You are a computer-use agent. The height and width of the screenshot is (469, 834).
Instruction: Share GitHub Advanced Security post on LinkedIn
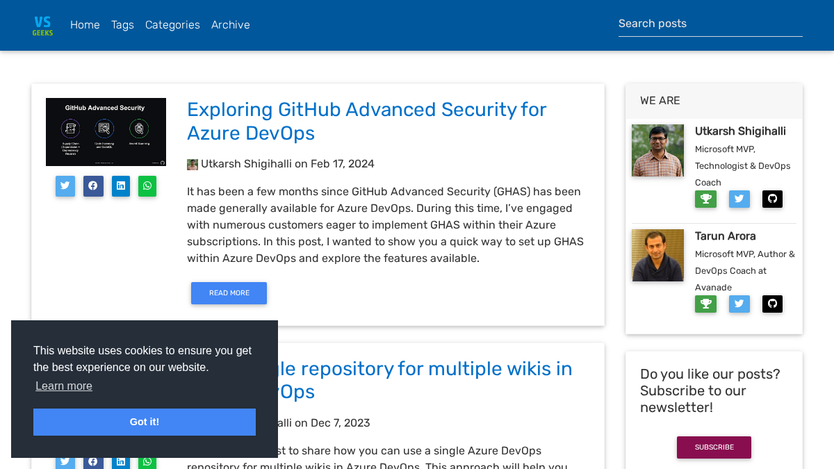click(121, 186)
